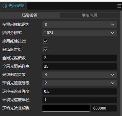Click the 光照贴图 panel icon

click(5, 6)
